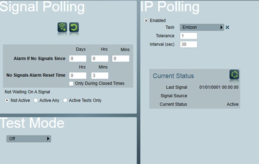The image size is (259, 164).
Task: Click the Last Signal timestamp value
Action: pyautogui.click(x=219, y=87)
